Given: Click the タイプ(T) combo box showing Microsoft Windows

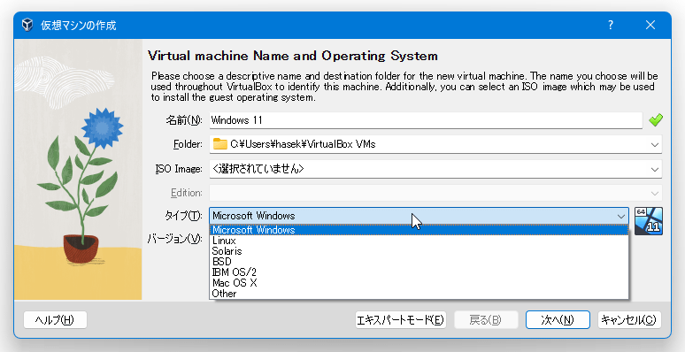Looking at the screenshot, I should click(419, 216).
